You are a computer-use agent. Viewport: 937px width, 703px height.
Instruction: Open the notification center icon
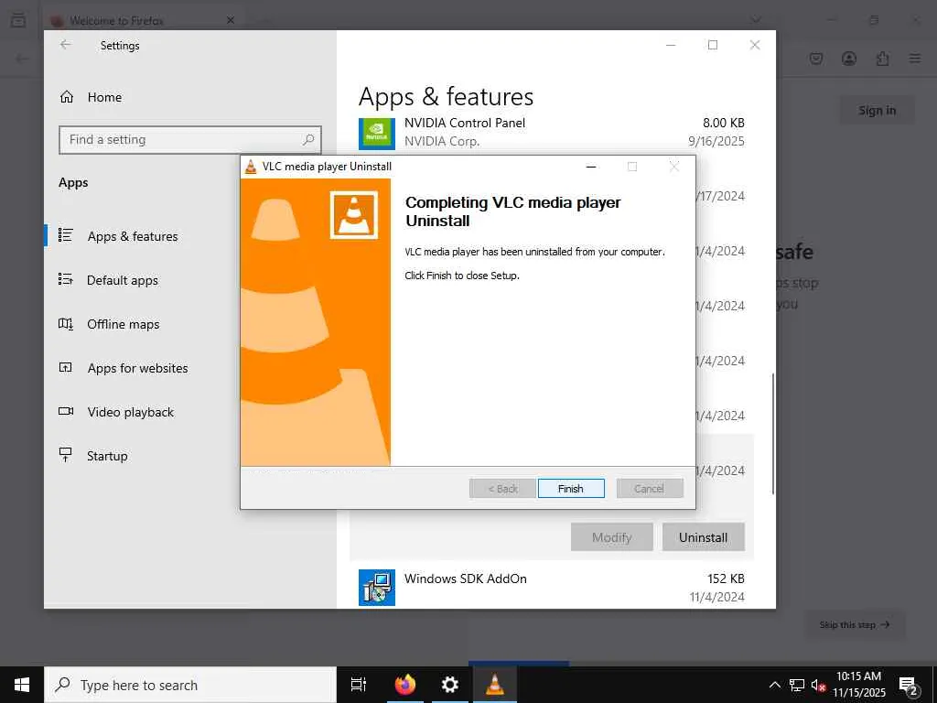point(909,687)
